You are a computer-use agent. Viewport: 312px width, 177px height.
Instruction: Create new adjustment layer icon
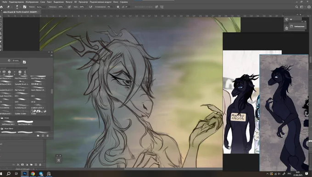[x=27, y=165]
